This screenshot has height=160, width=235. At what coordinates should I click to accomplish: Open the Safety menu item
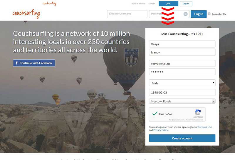(x=152, y=4)
